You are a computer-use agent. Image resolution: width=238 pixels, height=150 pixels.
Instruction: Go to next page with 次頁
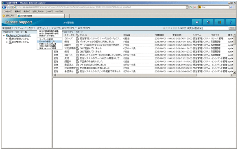(190, 28)
